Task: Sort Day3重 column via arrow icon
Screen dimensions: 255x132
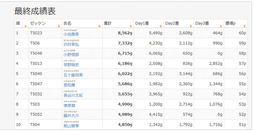Action: (221, 26)
